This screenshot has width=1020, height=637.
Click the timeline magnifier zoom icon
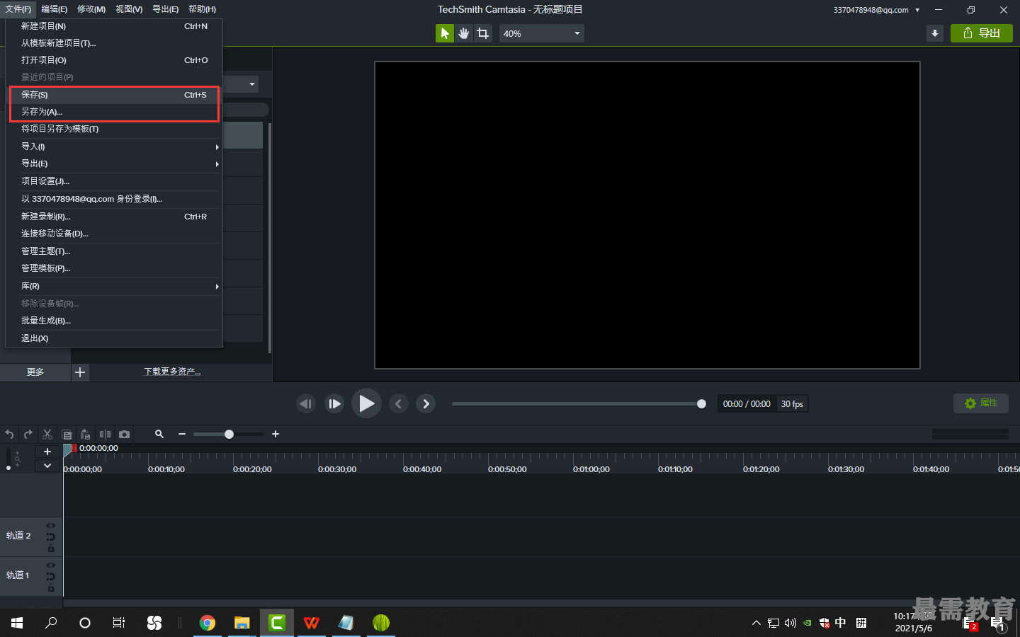coord(159,434)
